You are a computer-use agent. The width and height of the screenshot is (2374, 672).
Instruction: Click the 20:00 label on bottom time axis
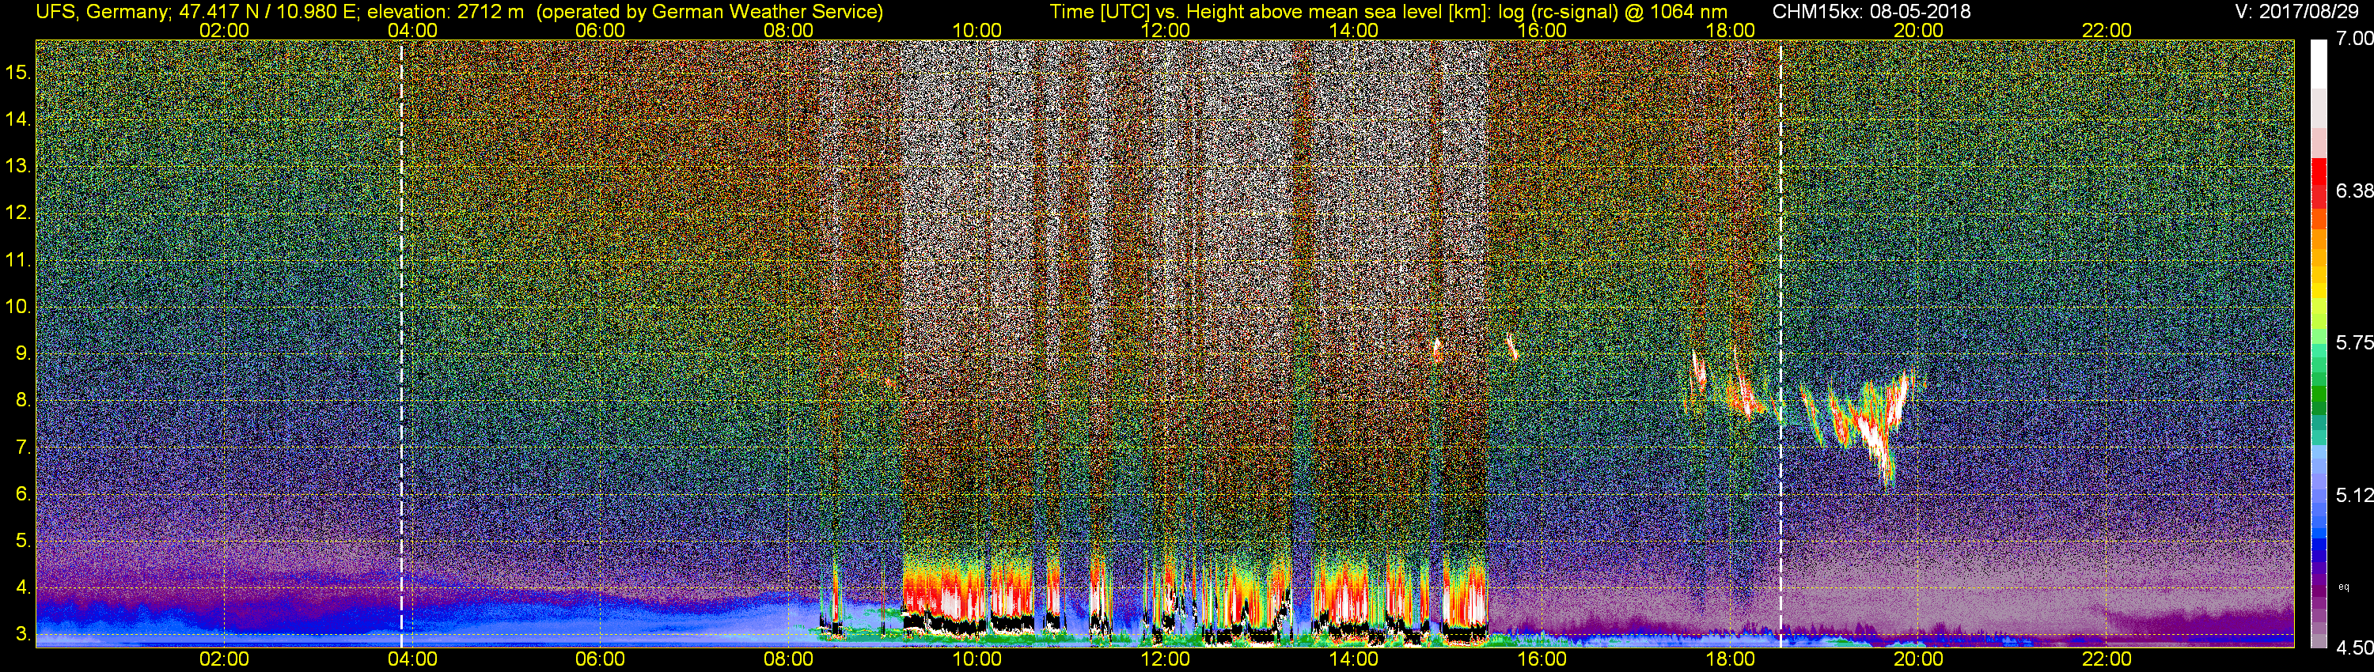[1919, 659]
